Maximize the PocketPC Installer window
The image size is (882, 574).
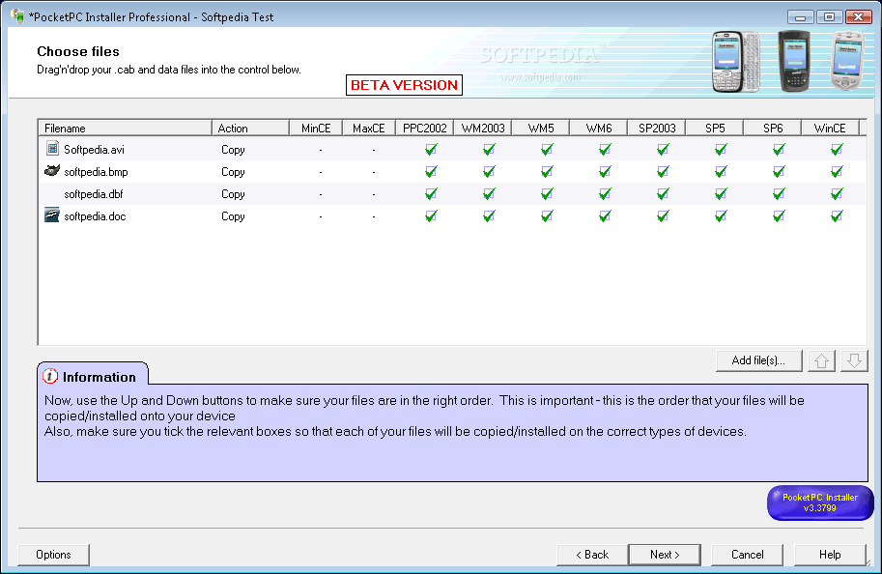829,16
